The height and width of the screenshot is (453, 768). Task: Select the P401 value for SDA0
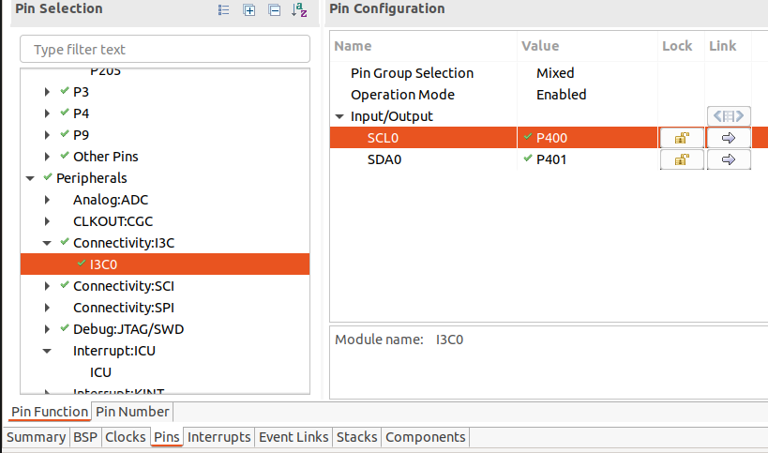pos(550,159)
